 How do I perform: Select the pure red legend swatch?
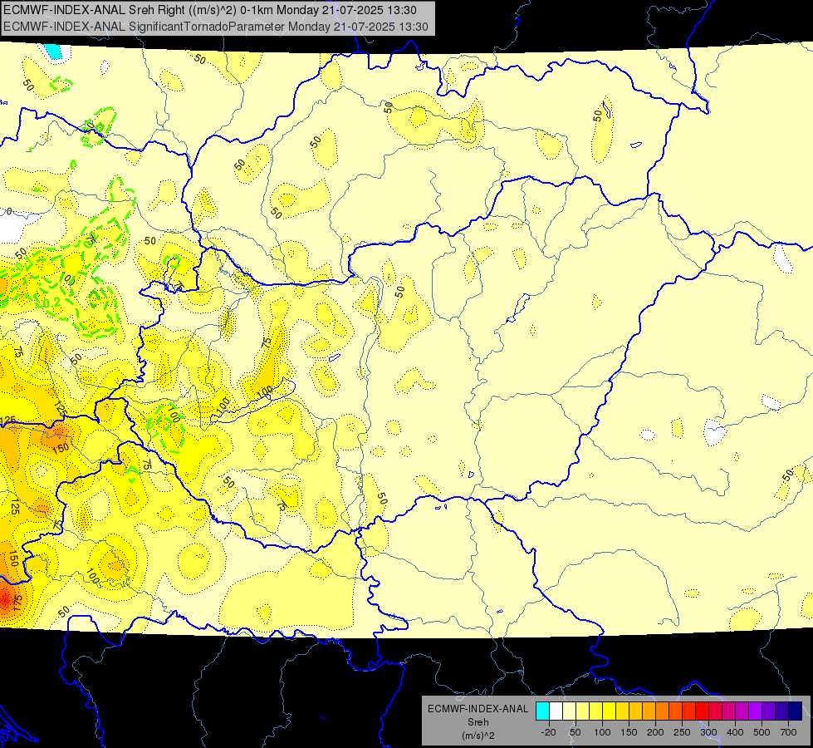[x=703, y=711]
